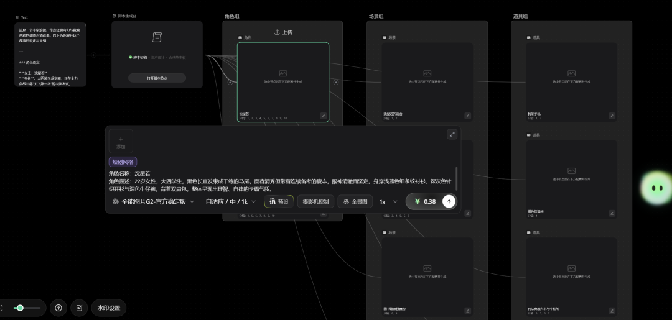
Task: Click the character description text field
Action: 280,185
